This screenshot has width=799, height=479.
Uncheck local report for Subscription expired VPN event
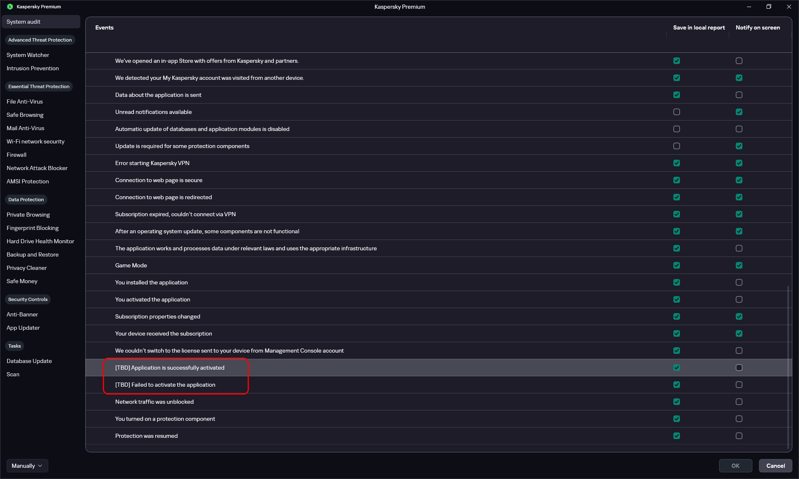(677, 214)
